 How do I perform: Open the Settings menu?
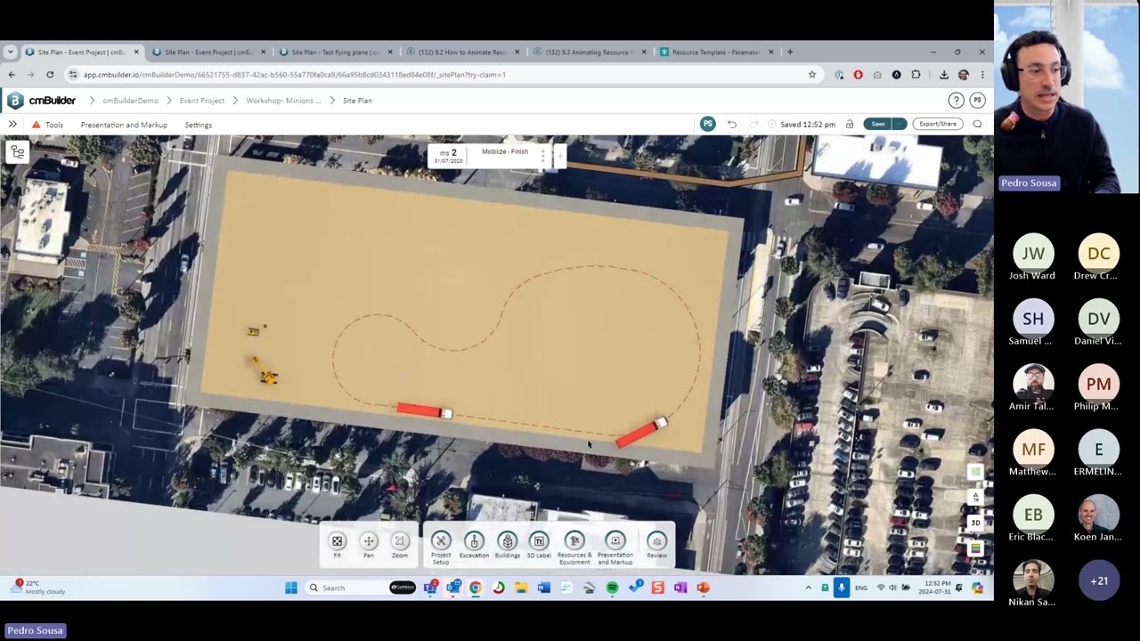[x=199, y=125]
